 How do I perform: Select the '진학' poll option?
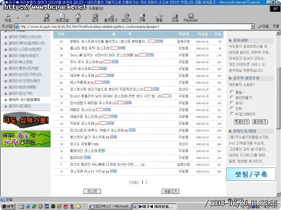pyautogui.click(x=232, y=108)
